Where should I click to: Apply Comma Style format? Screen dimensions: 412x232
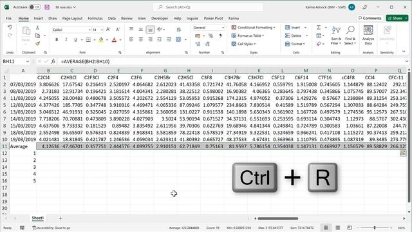tap(220, 36)
